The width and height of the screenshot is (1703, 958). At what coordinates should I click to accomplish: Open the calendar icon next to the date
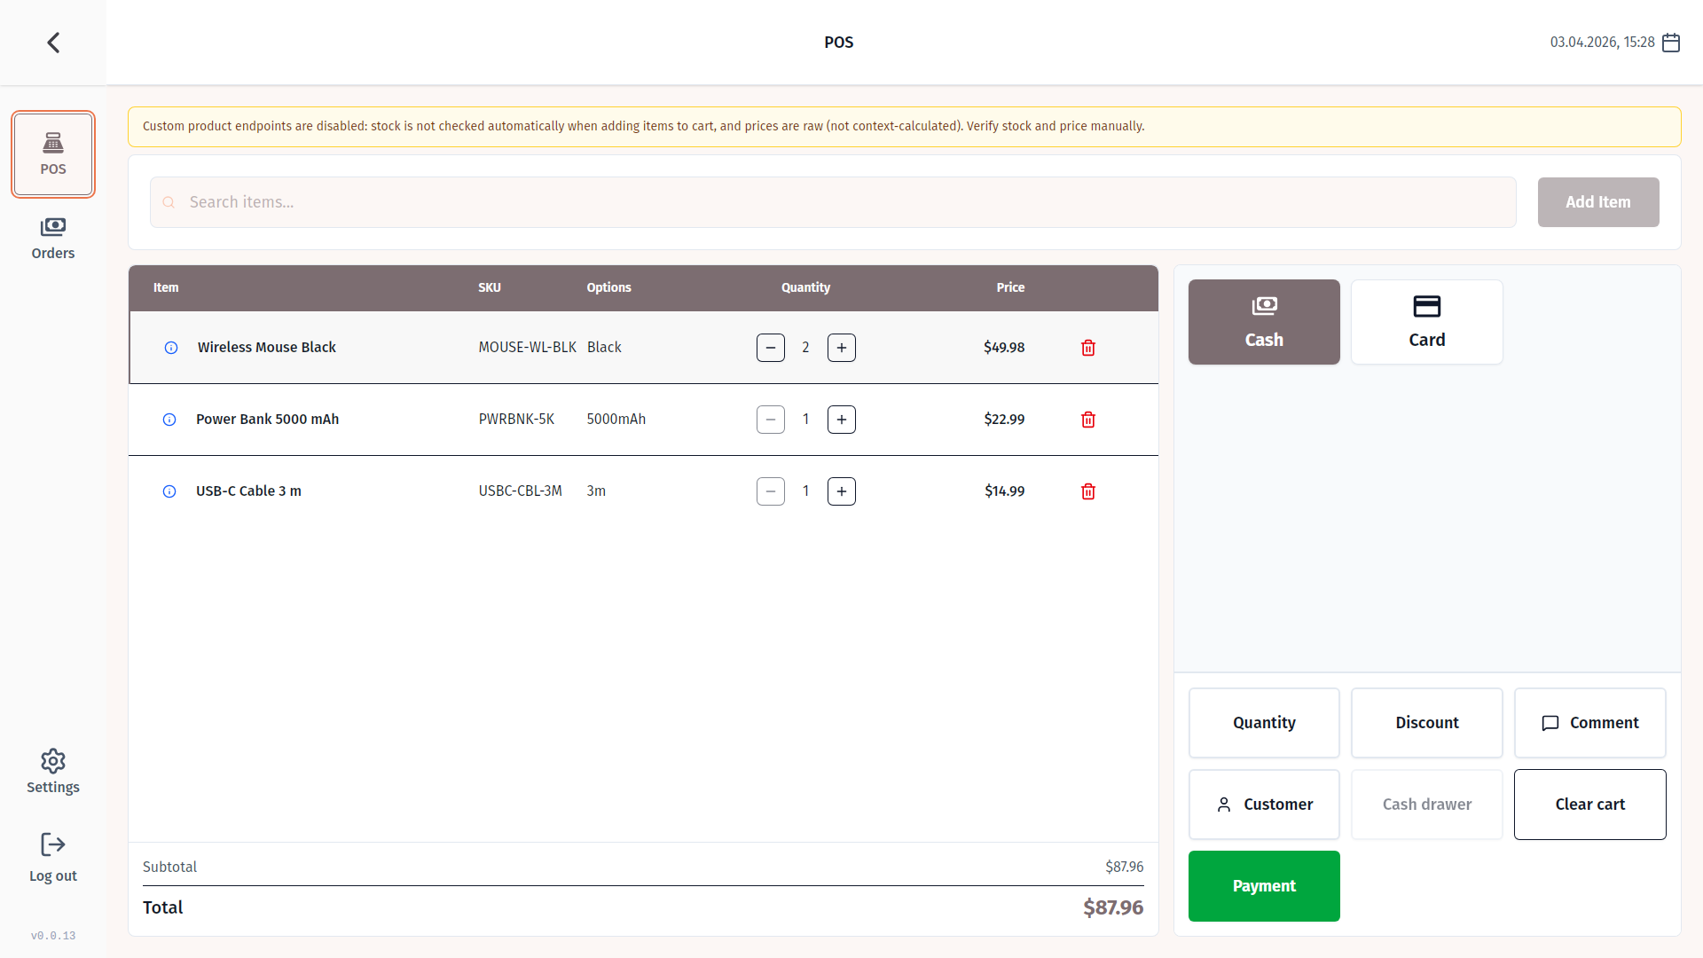[x=1671, y=43]
